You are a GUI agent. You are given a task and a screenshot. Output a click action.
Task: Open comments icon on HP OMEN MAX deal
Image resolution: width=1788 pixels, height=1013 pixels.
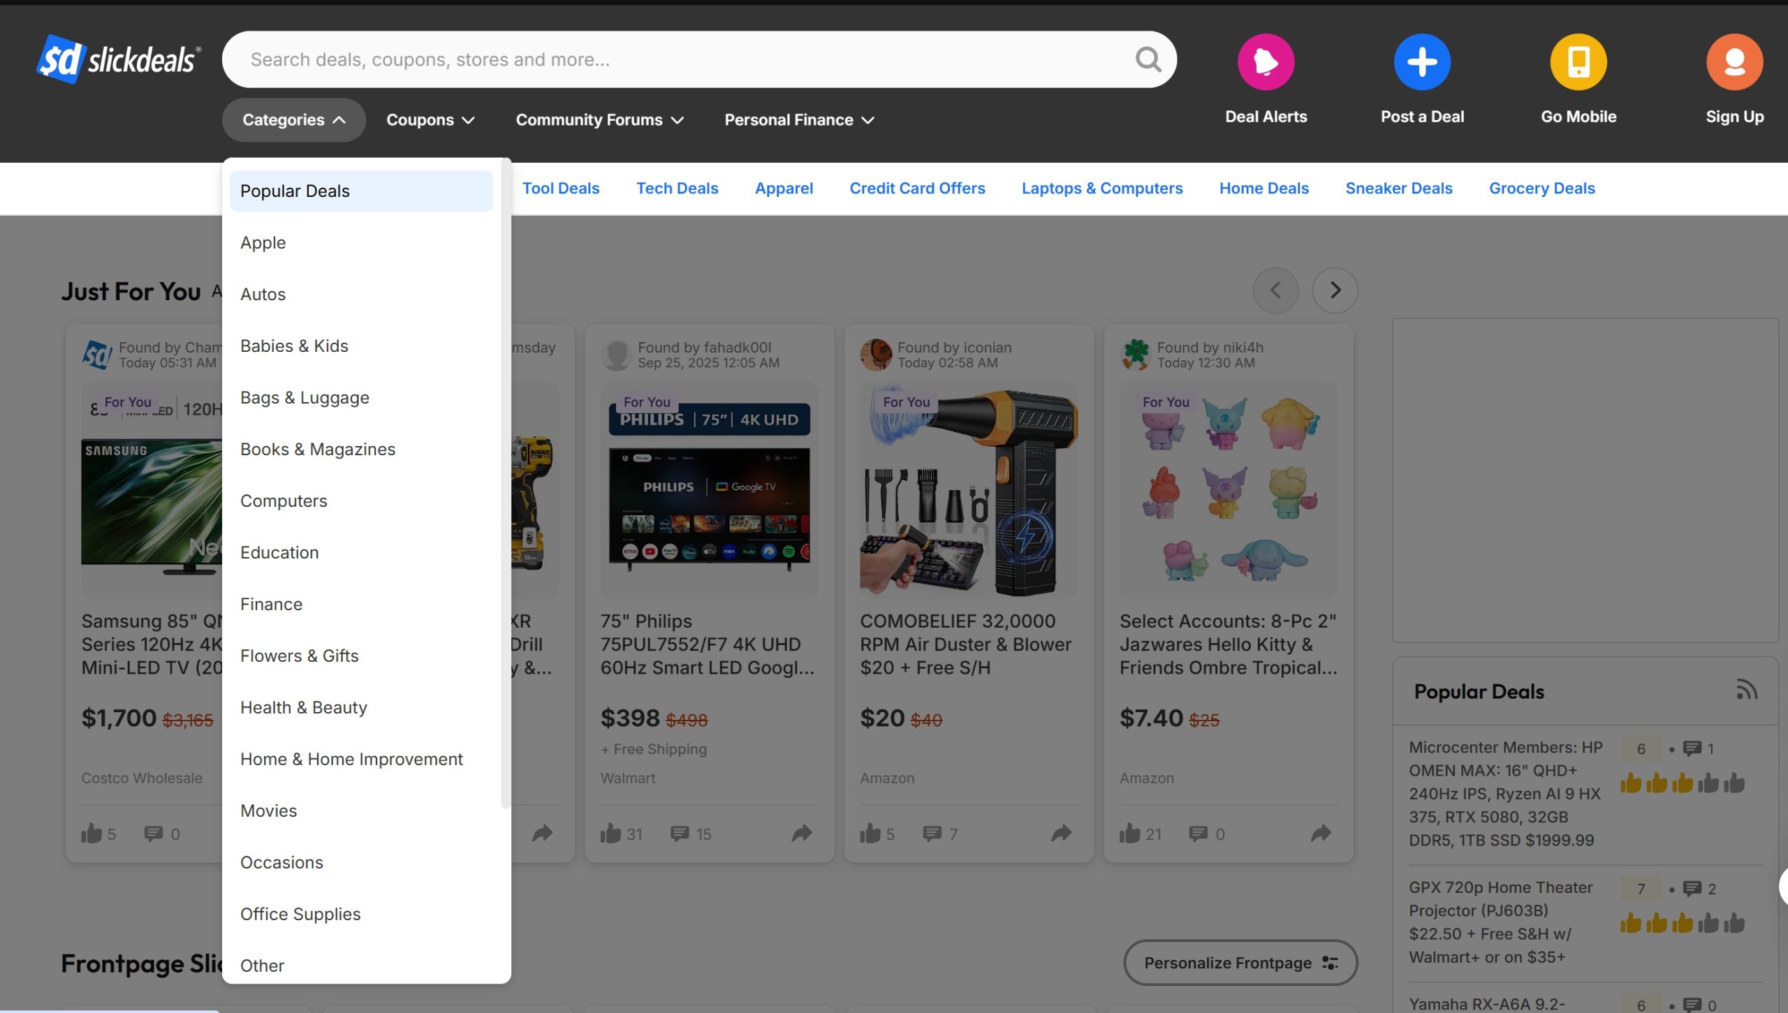pyautogui.click(x=1692, y=748)
